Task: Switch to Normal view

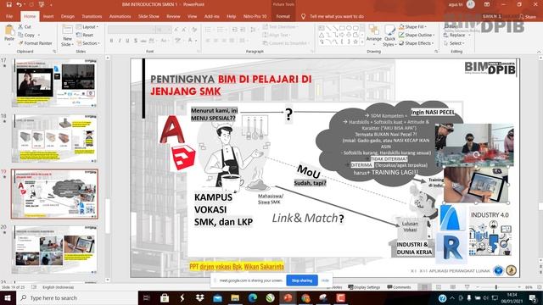Action: click(424, 287)
